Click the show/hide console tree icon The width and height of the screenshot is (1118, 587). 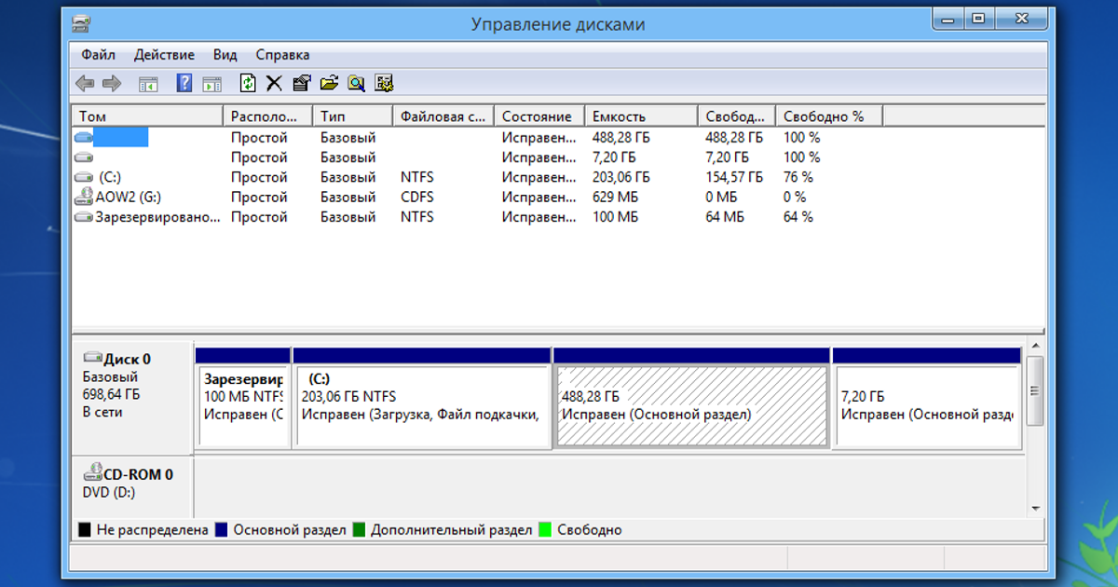pyautogui.click(x=148, y=84)
